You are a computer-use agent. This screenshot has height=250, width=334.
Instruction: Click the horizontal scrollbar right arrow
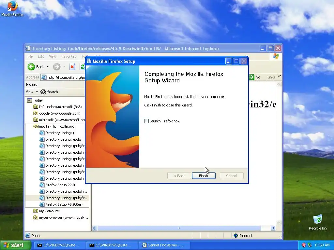click(x=273, y=228)
